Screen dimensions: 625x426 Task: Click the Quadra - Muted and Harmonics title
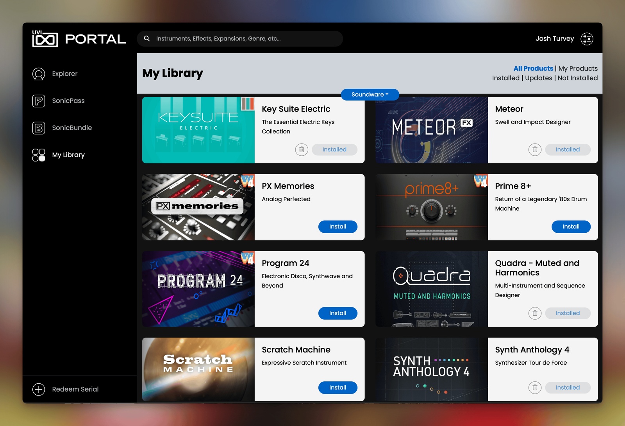click(x=537, y=268)
